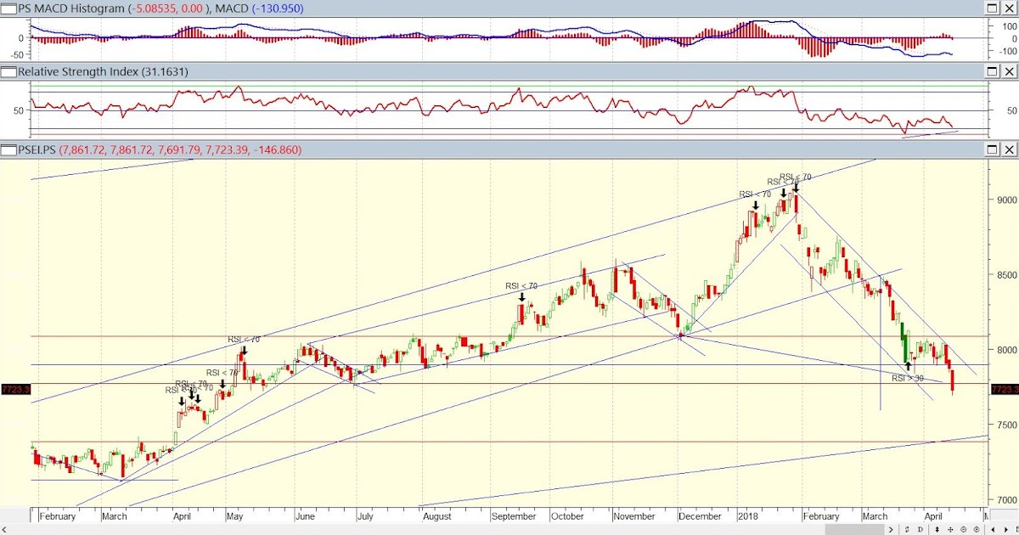
Task: Select the four-way pan tool icon
Action: click(x=951, y=529)
